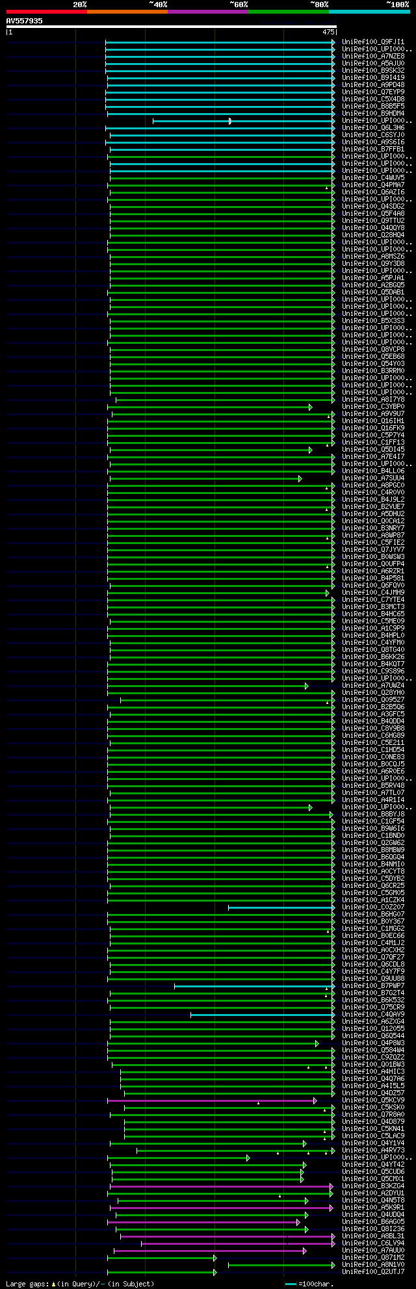Click the Large gaps legend text
The width and height of the screenshot is (416, 1289).
pos(80,1284)
